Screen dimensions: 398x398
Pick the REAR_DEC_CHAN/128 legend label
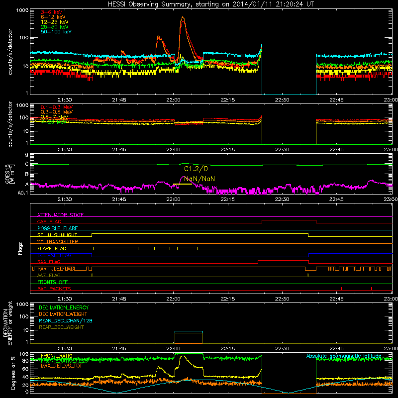pyautogui.click(x=66, y=320)
